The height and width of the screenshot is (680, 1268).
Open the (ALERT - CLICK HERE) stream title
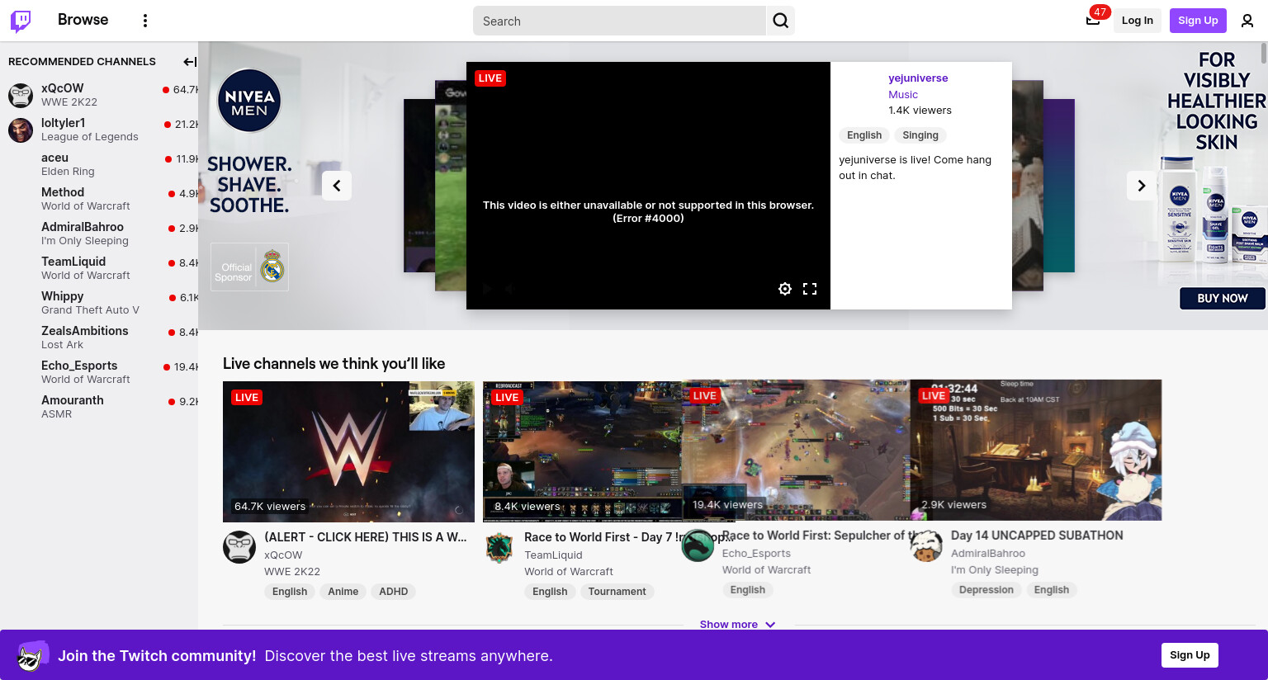click(366, 537)
